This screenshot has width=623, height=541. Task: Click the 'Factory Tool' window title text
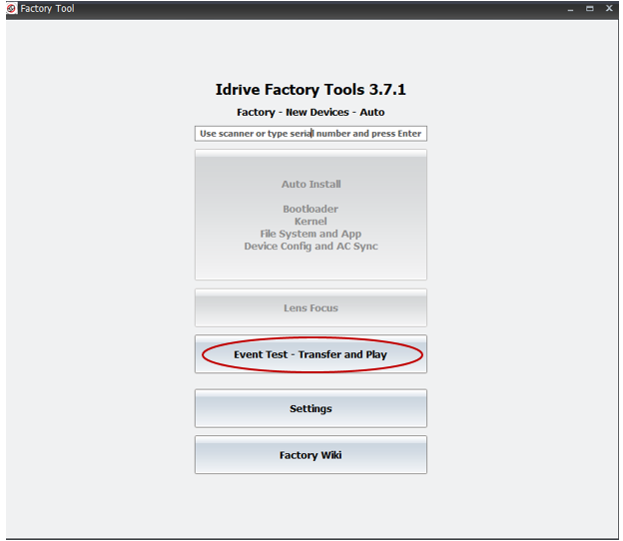[x=47, y=8]
